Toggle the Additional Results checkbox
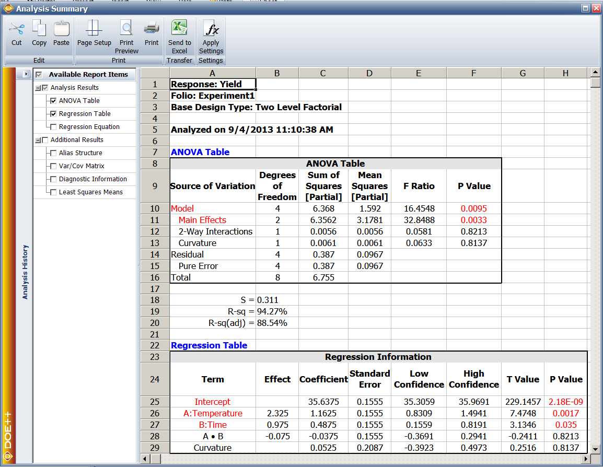 45,140
